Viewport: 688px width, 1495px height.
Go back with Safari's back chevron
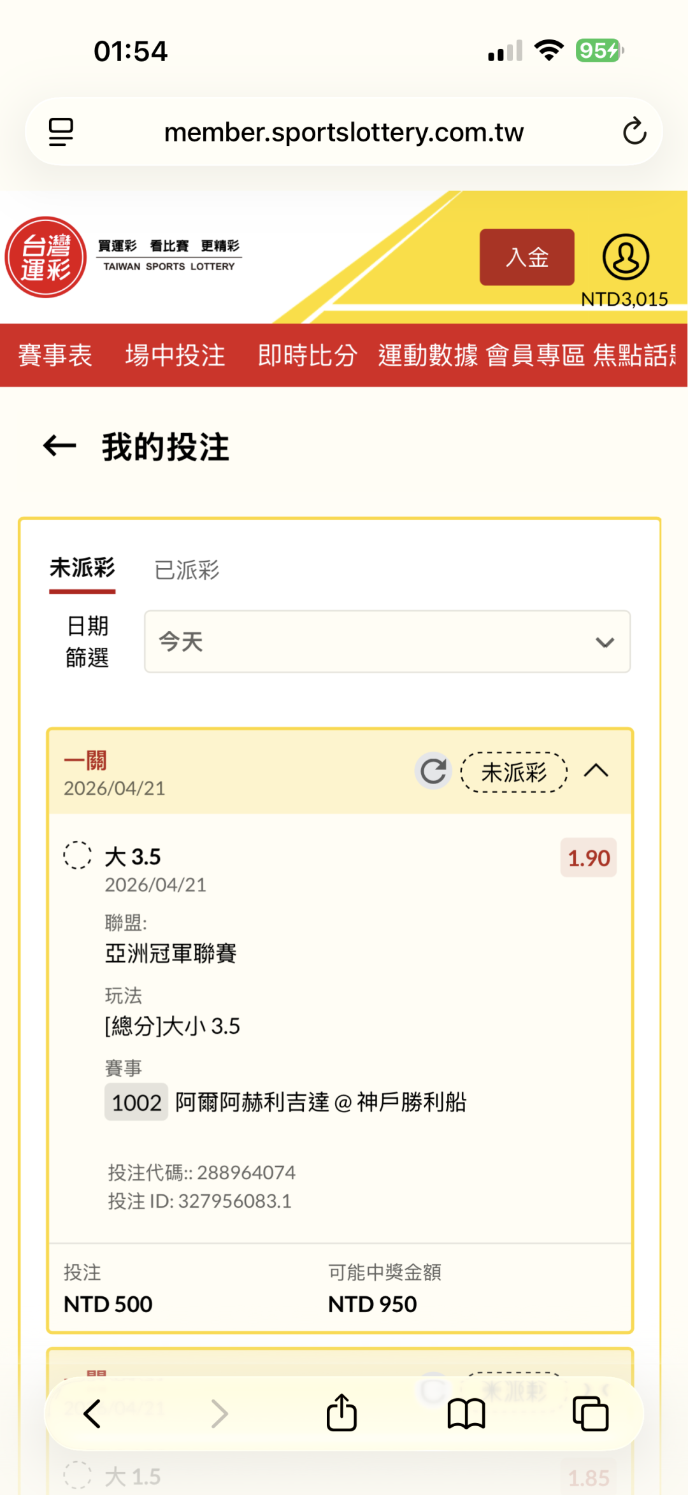point(92,1414)
